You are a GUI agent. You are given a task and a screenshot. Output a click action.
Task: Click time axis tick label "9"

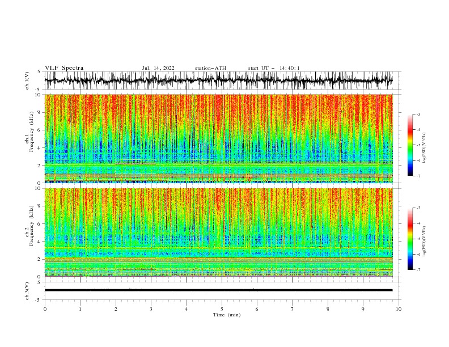363,309
